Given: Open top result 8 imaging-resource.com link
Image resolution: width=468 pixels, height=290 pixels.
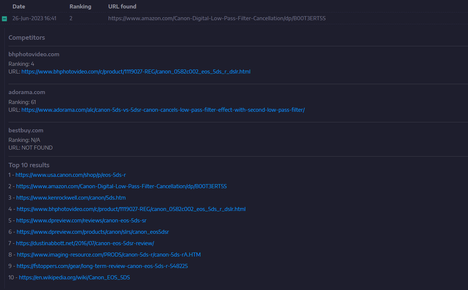Looking at the screenshot, I should (x=109, y=255).
